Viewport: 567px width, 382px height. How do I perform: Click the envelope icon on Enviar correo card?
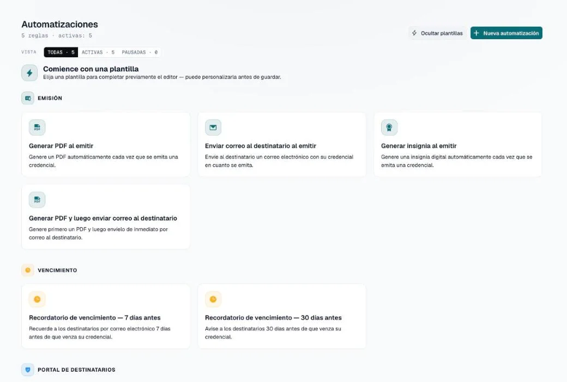213,128
